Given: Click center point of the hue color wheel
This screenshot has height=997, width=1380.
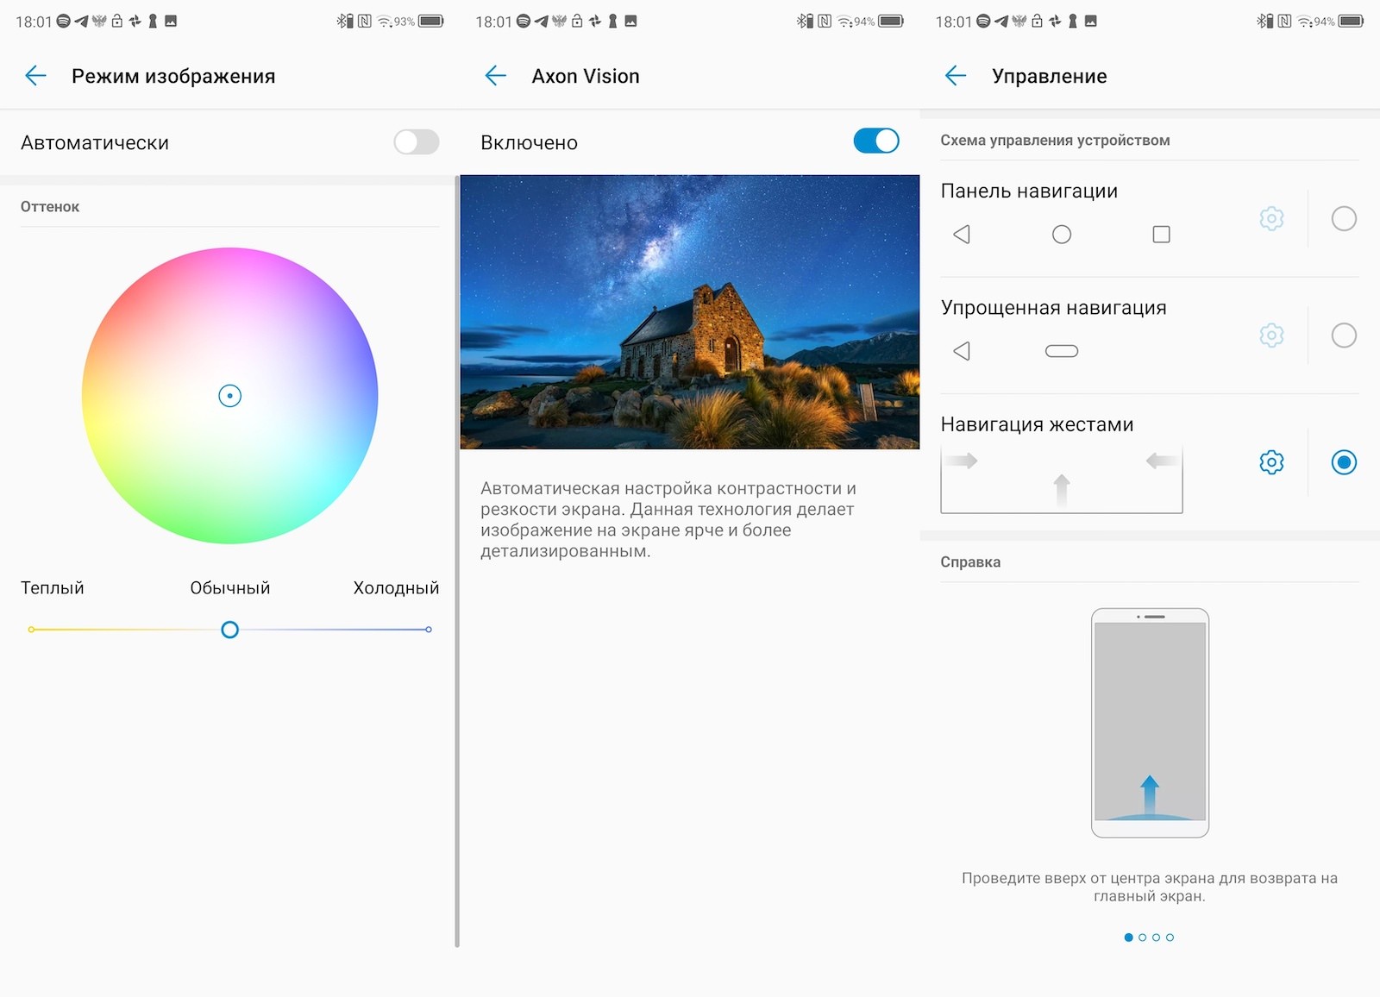Looking at the screenshot, I should pos(229,396).
